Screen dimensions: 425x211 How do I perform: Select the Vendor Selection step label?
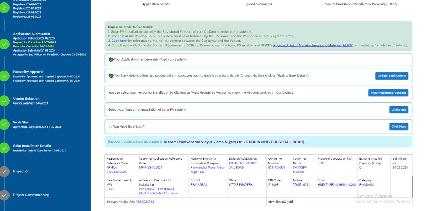click(26, 99)
